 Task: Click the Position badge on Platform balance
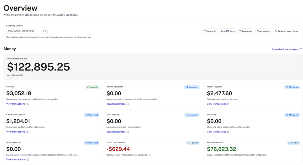tap(293, 143)
